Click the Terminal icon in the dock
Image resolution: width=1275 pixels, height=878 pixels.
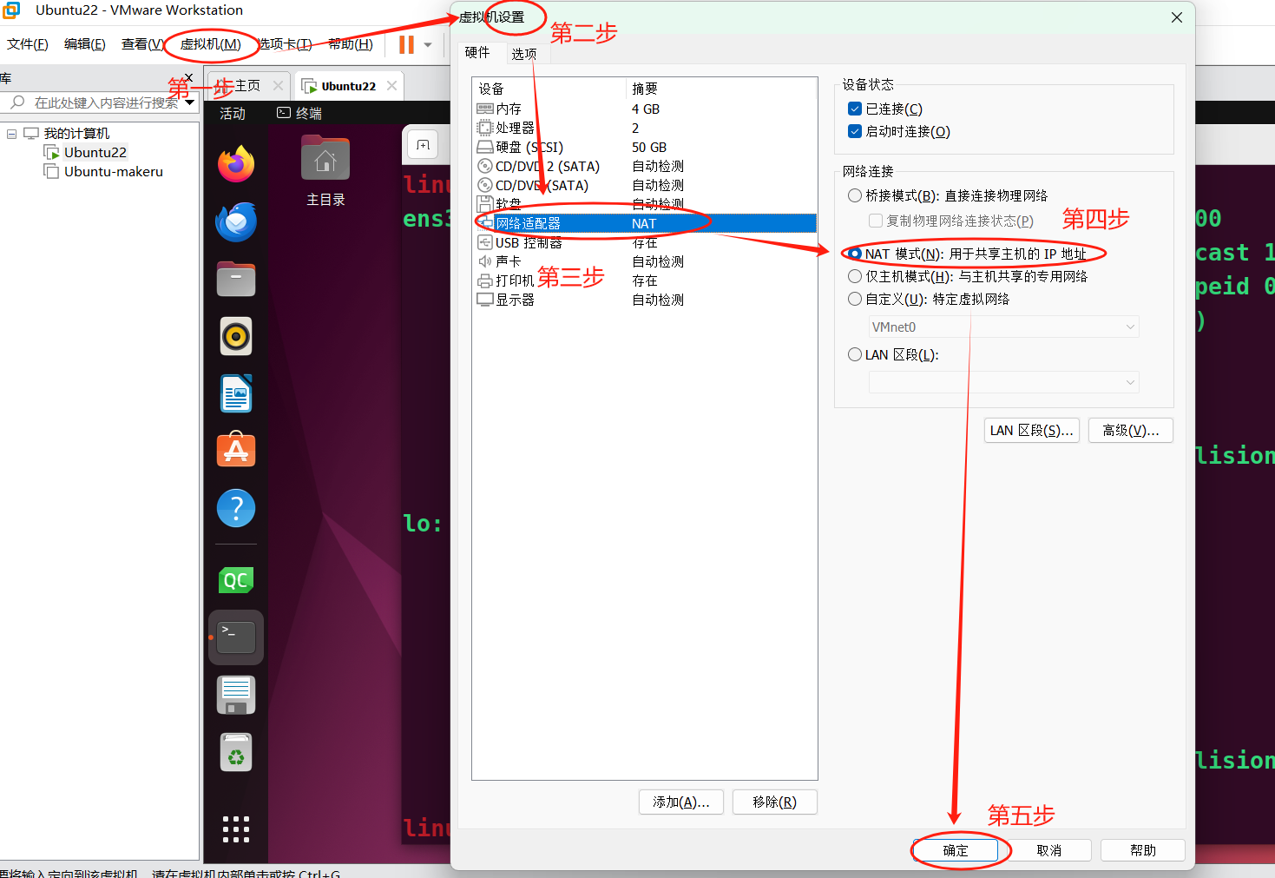click(236, 637)
